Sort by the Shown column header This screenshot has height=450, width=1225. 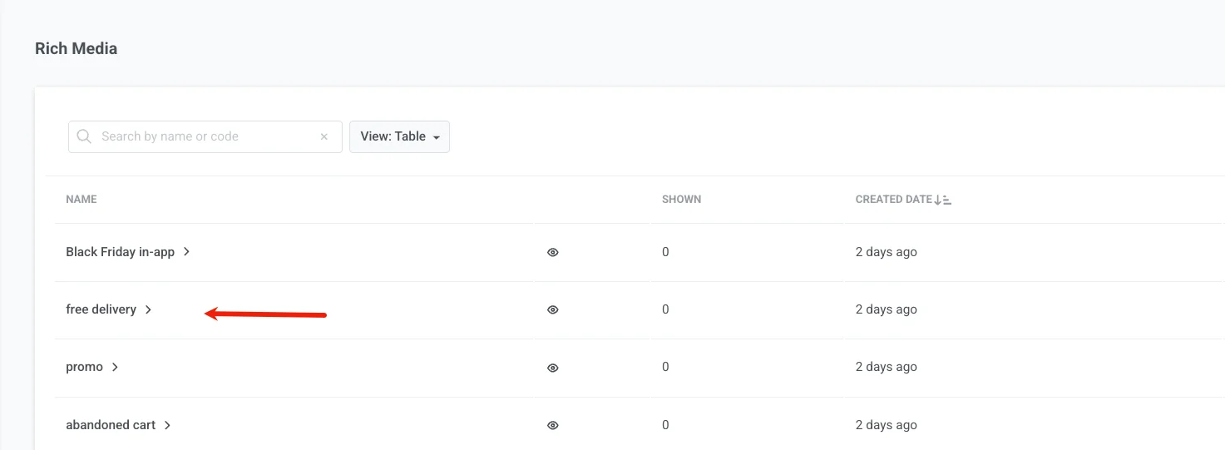681,200
